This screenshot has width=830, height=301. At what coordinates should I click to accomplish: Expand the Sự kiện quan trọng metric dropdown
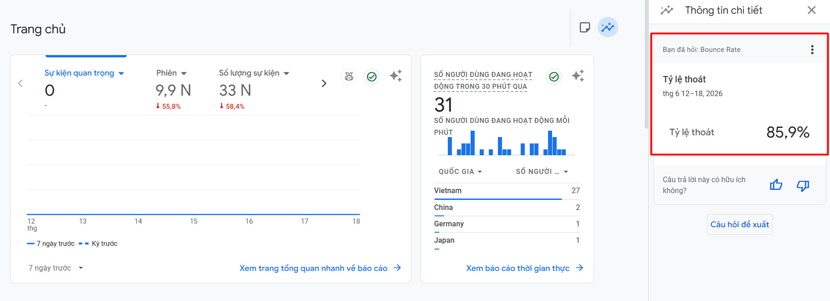[84, 73]
